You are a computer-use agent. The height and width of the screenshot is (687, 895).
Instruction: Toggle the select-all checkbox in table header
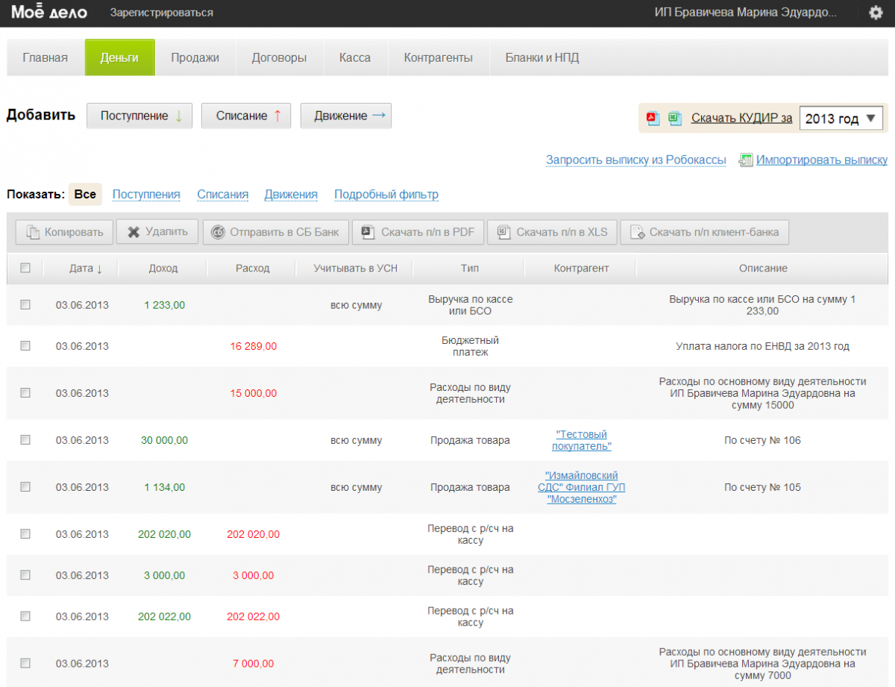(x=25, y=268)
